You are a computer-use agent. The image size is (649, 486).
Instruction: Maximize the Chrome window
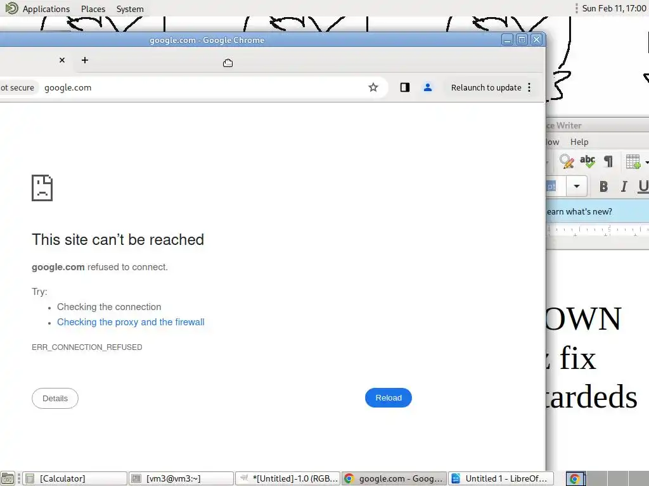coord(522,40)
